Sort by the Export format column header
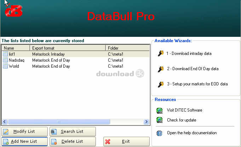The image size is (241, 147). [68, 48]
